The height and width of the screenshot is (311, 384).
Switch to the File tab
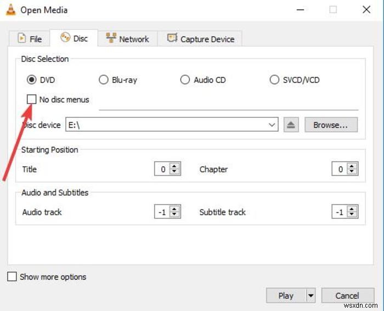pyautogui.click(x=30, y=39)
